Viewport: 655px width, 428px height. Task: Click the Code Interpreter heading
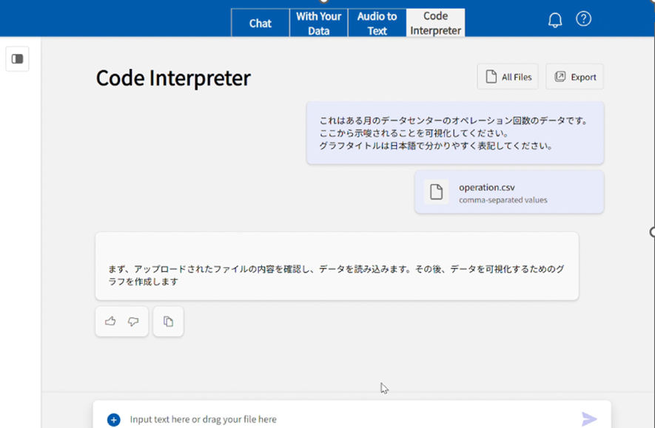tap(173, 78)
